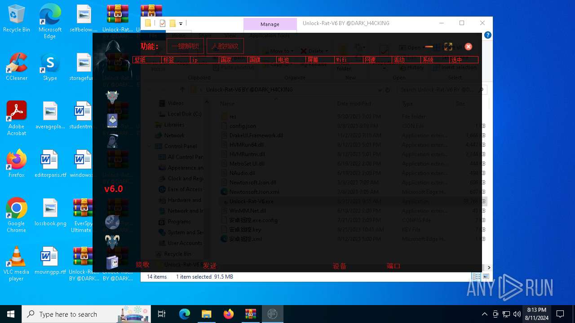The image size is (575, 323).
Task: Expand the Customize Quick Access Toolbar dropdown
Action: [181, 23]
